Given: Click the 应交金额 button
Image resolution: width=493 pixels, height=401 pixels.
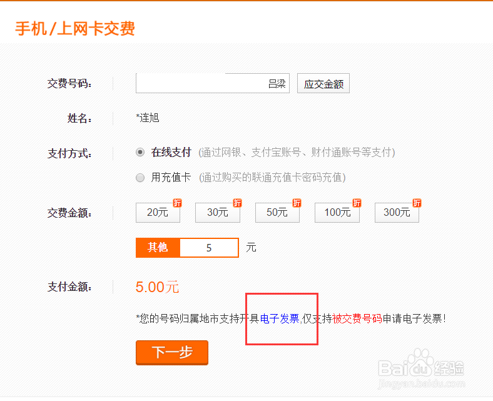Looking at the screenshot, I should point(323,83).
